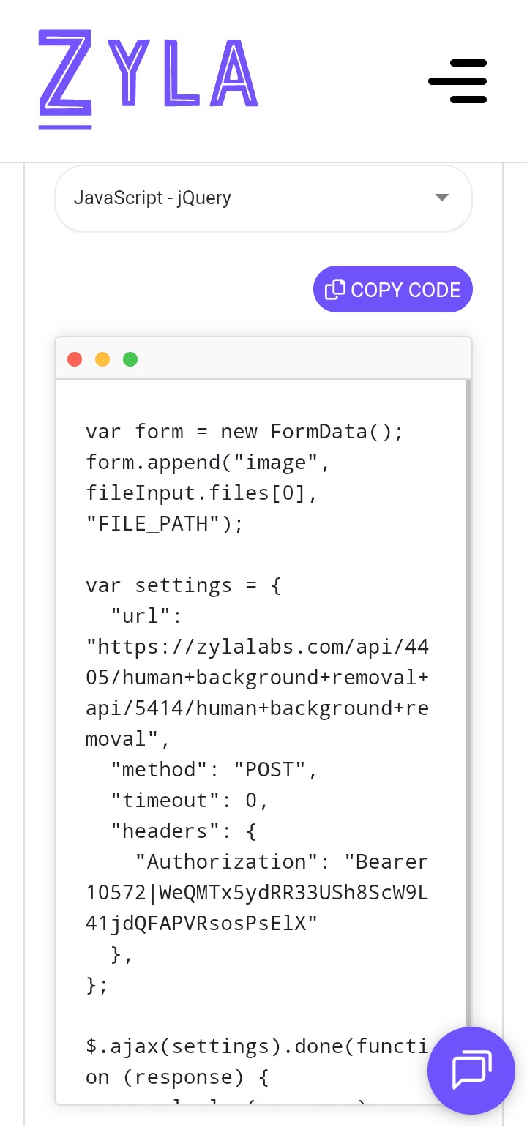The width and height of the screenshot is (527, 1127).
Task: Click the "var settings = {" line
Action: coord(183,585)
